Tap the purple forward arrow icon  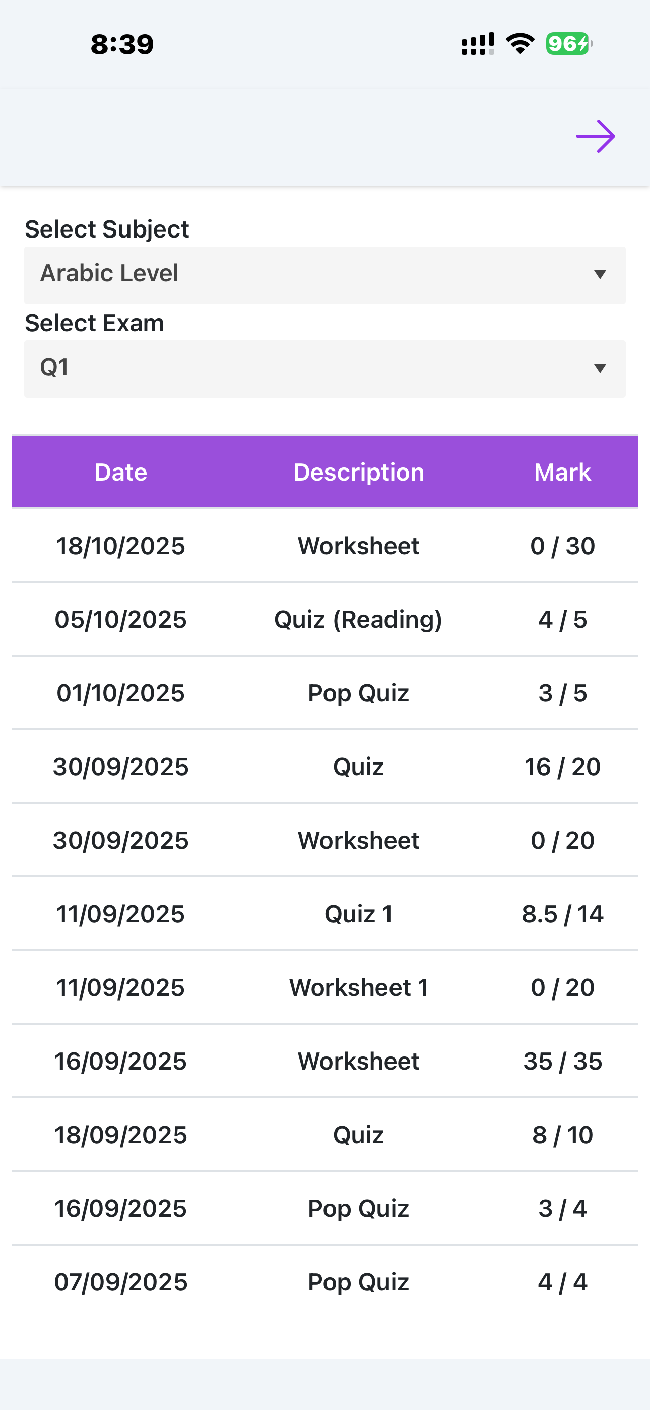[x=595, y=136]
